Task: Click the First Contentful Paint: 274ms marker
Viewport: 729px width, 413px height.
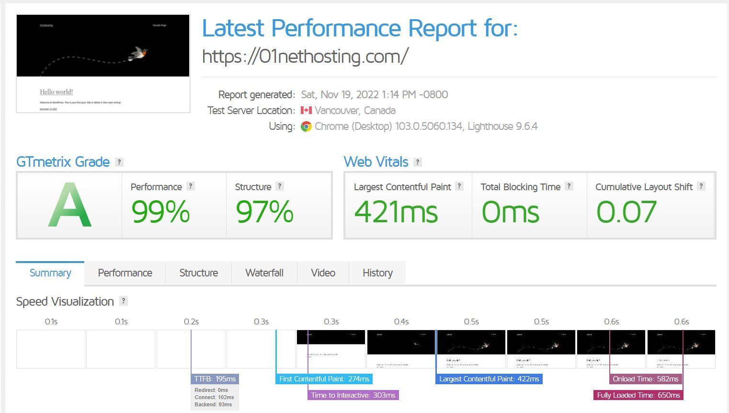Action: 324,379
